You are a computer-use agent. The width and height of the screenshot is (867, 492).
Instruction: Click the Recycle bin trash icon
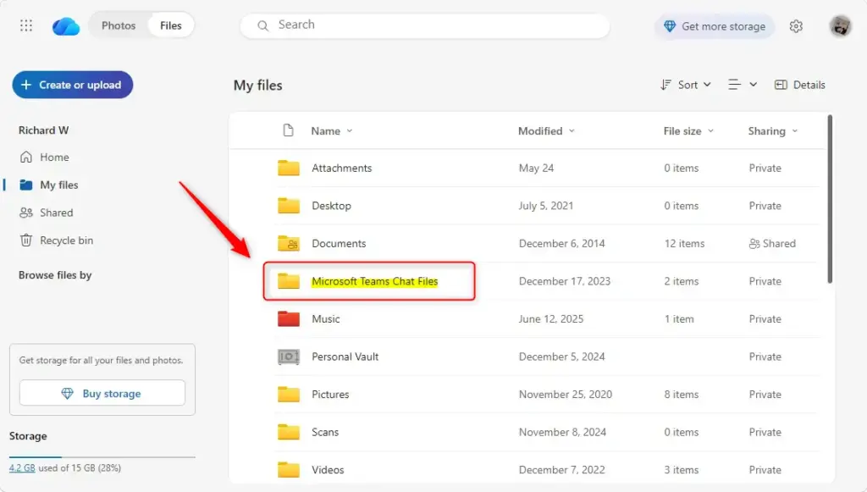pyautogui.click(x=26, y=240)
